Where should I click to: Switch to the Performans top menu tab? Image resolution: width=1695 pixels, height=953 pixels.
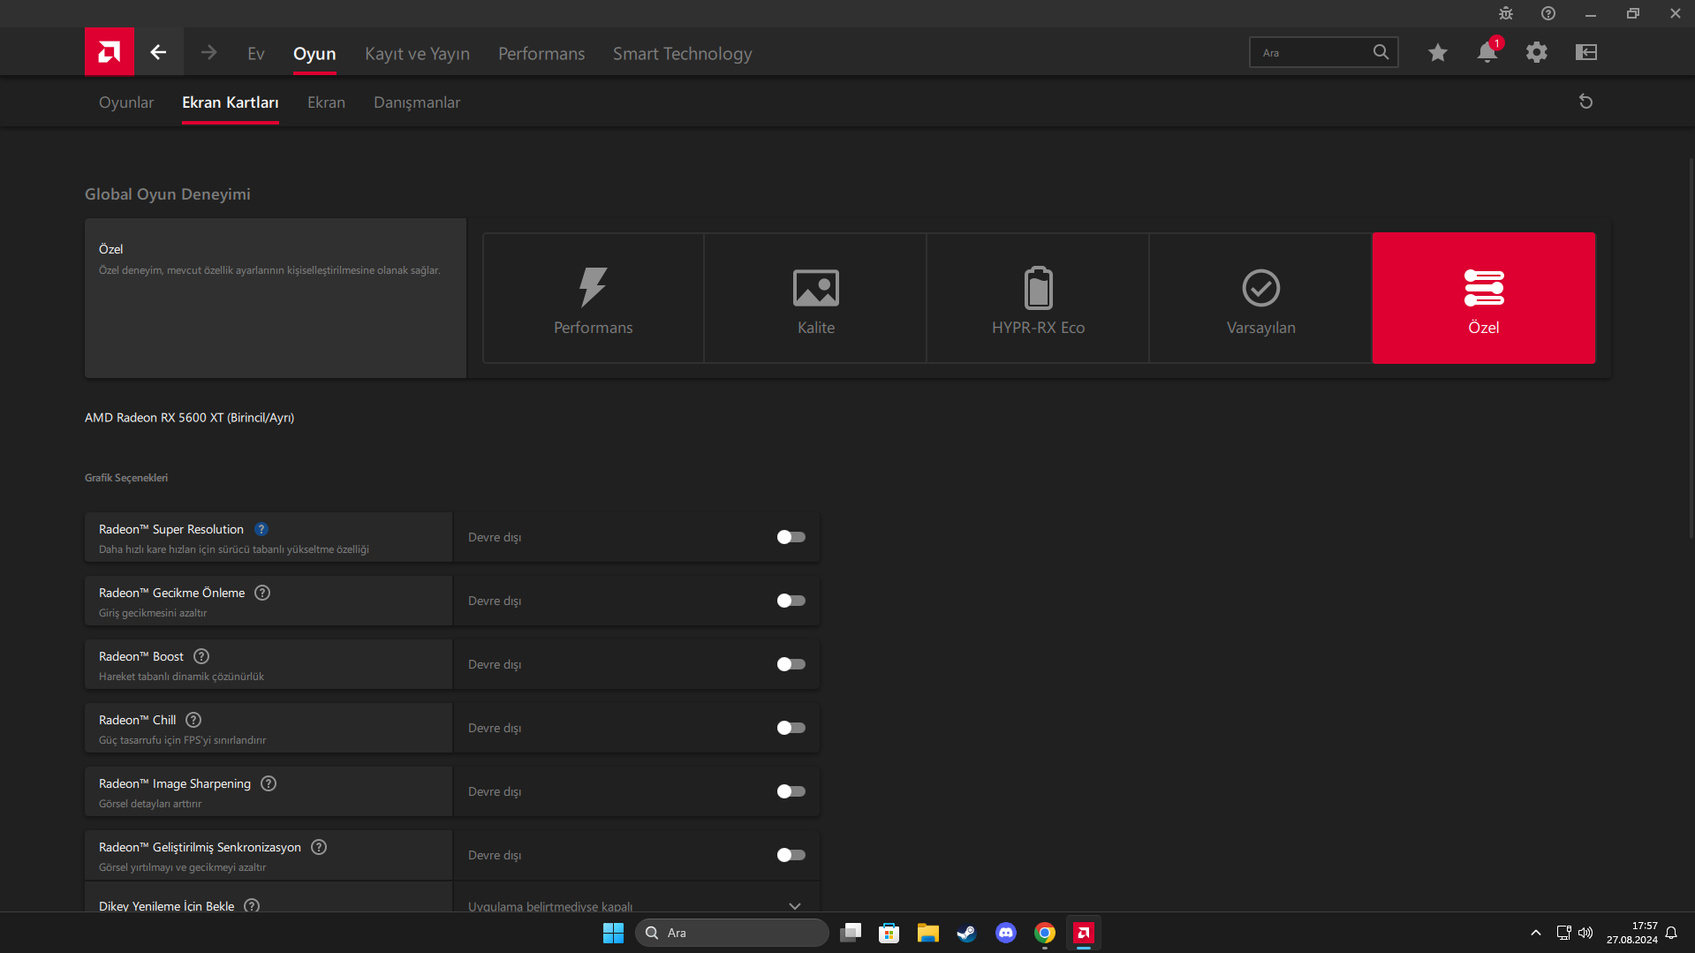[x=541, y=54]
